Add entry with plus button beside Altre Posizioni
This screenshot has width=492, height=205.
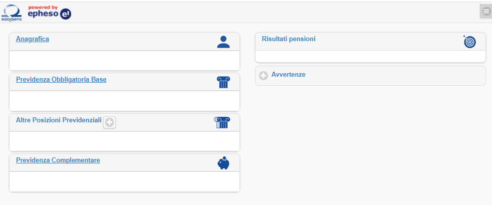pyautogui.click(x=109, y=122)
